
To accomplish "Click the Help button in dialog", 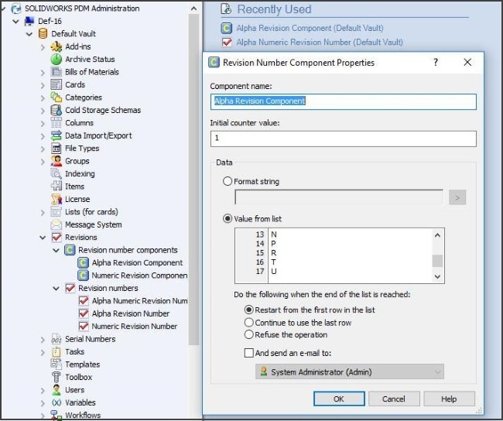I will [449, 399].
